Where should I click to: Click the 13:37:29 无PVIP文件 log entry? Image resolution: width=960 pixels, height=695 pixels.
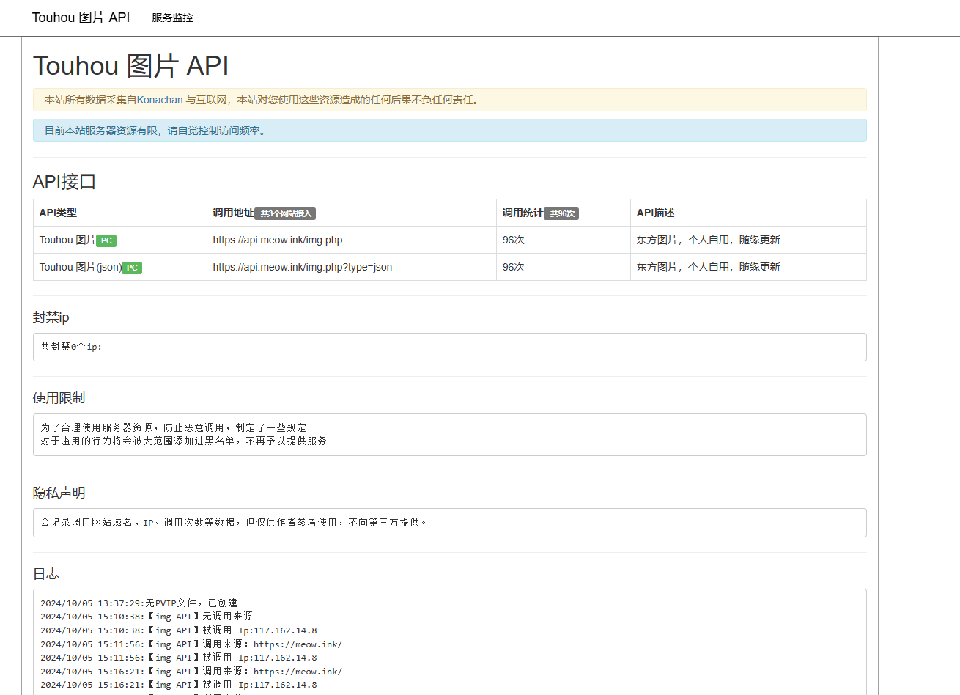pyautogui.click(x=139, y=603)
